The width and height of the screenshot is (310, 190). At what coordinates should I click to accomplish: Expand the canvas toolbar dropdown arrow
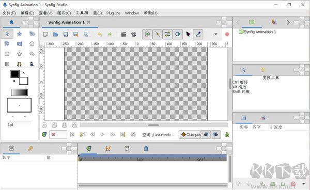tap(216, 34)
